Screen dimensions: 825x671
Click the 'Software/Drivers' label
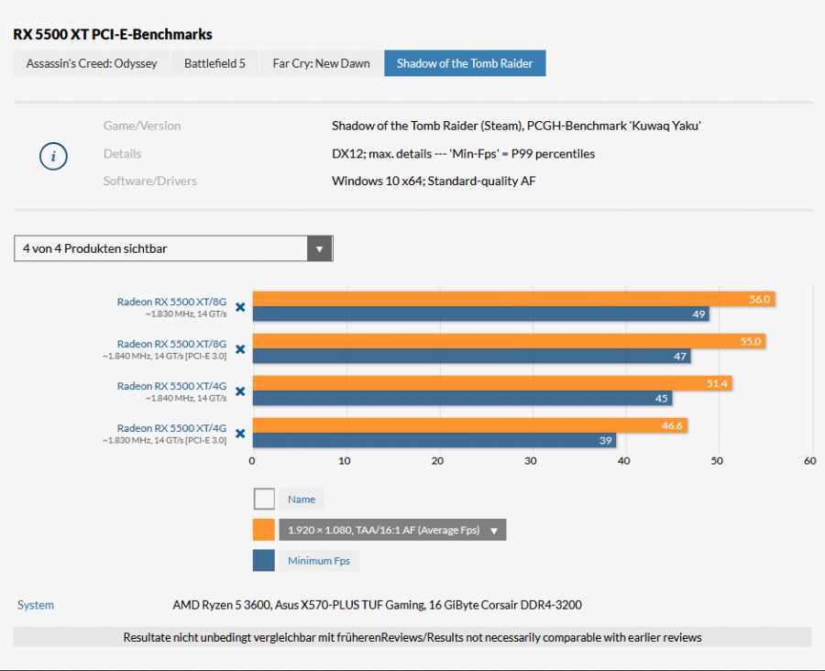150,181
